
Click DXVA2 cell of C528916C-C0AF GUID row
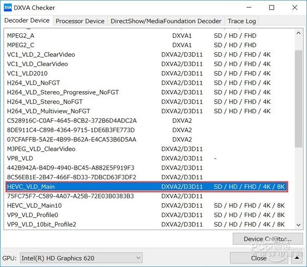coord(182,120)
